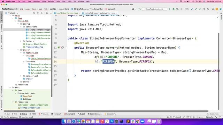Open the Window menu
The width and height of the screenshot is (223, 125).
[81, 1]
